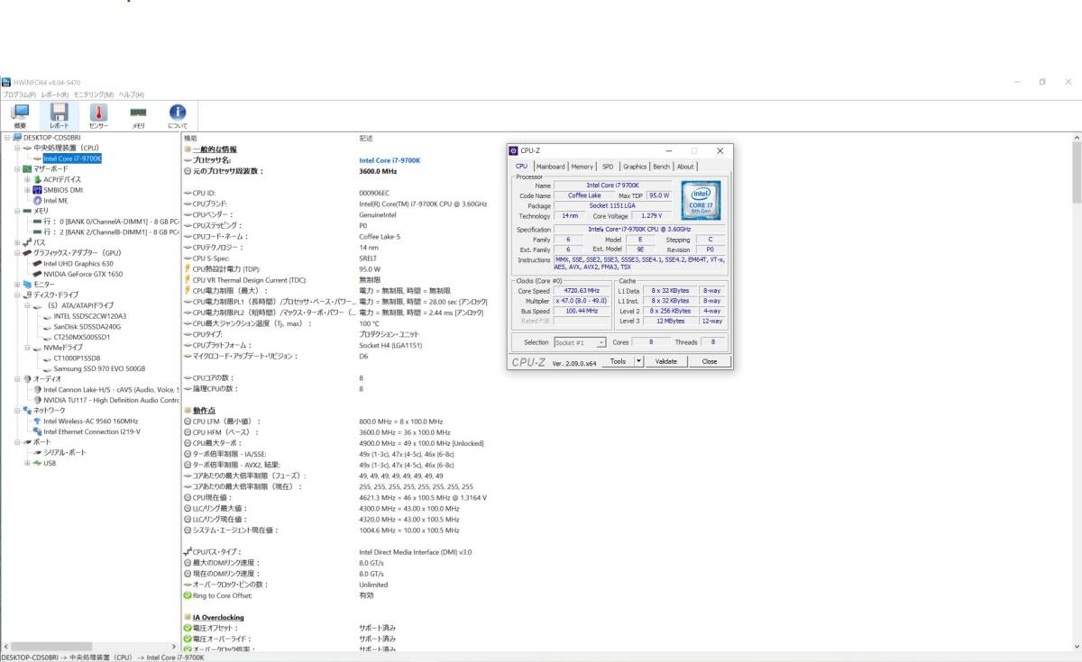The width and height of the screenshot is (1082, 662).
Task: Click the オーディオ speaker icon in tree
Action: (27, 378)
